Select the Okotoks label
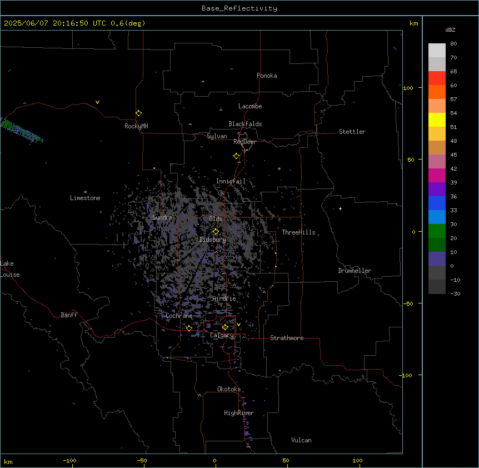 229,389
